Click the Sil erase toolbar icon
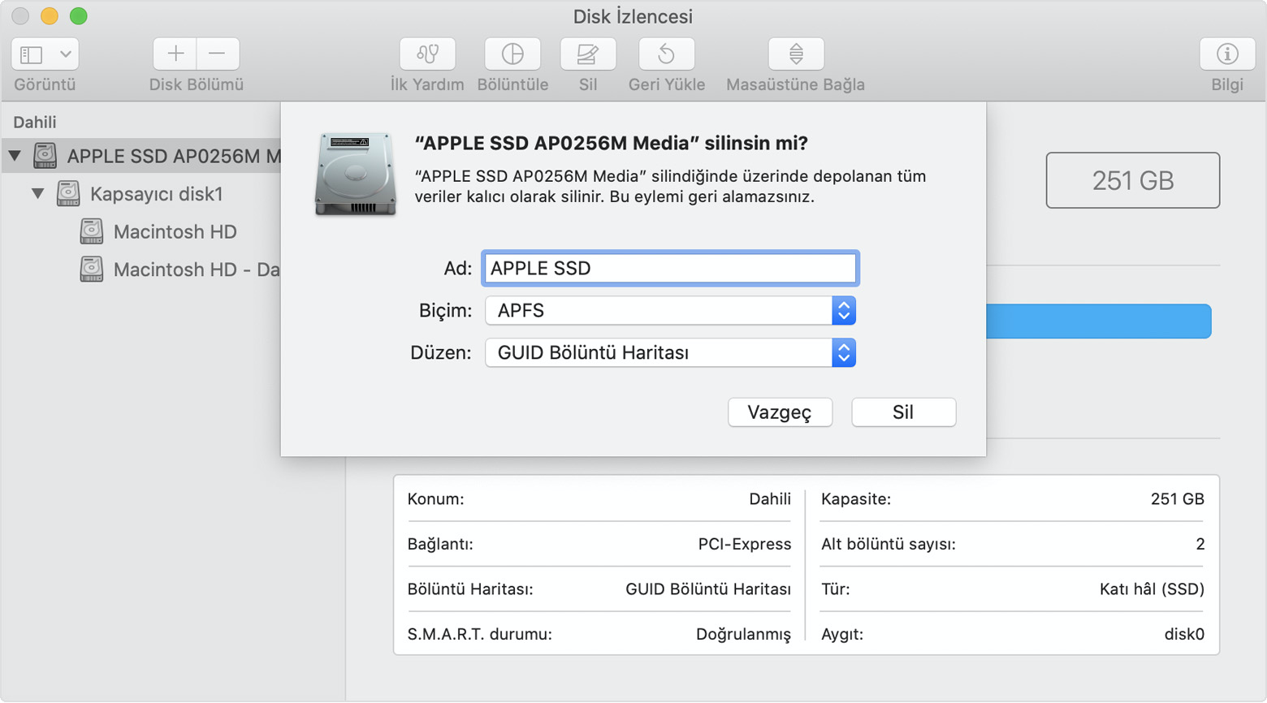The height and width of the screenshot is (703, 1267). pos(587,54)
